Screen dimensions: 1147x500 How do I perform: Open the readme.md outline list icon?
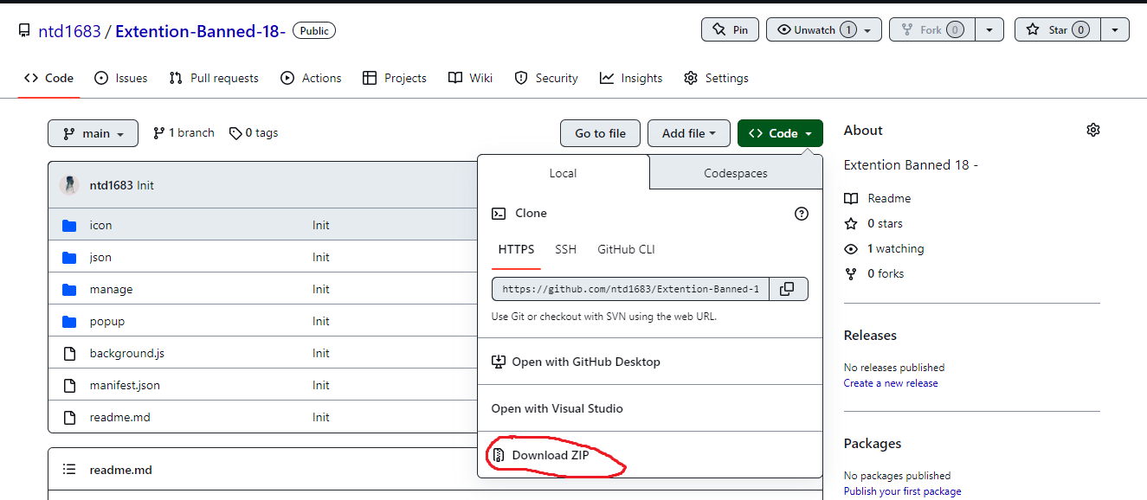point(69,470)
